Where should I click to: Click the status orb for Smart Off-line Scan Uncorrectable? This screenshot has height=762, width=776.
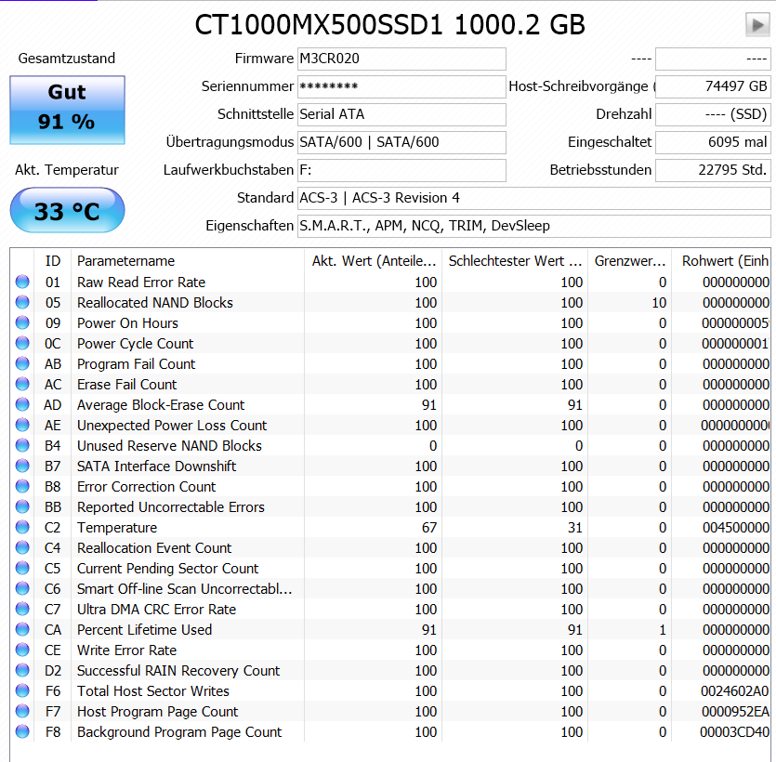pos(22,589)
